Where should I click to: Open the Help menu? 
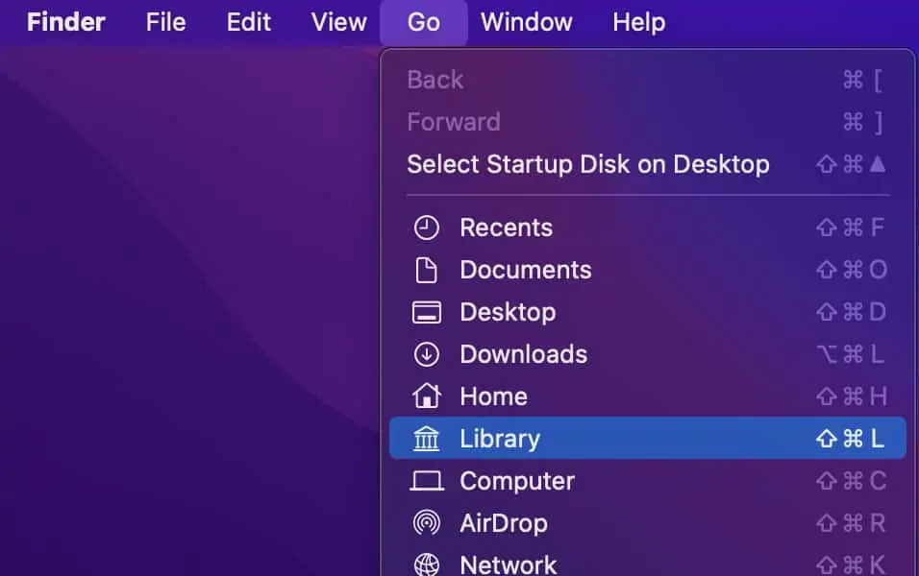639,22
